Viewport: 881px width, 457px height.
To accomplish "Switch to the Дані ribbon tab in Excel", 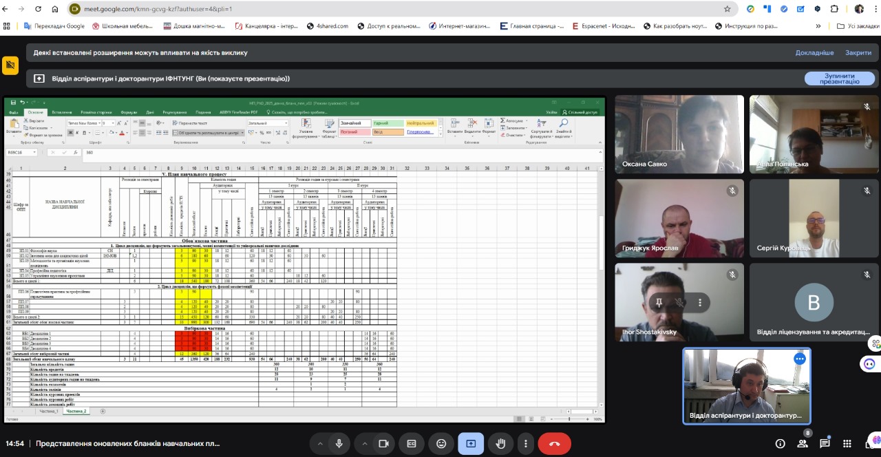I will [150, 112].
